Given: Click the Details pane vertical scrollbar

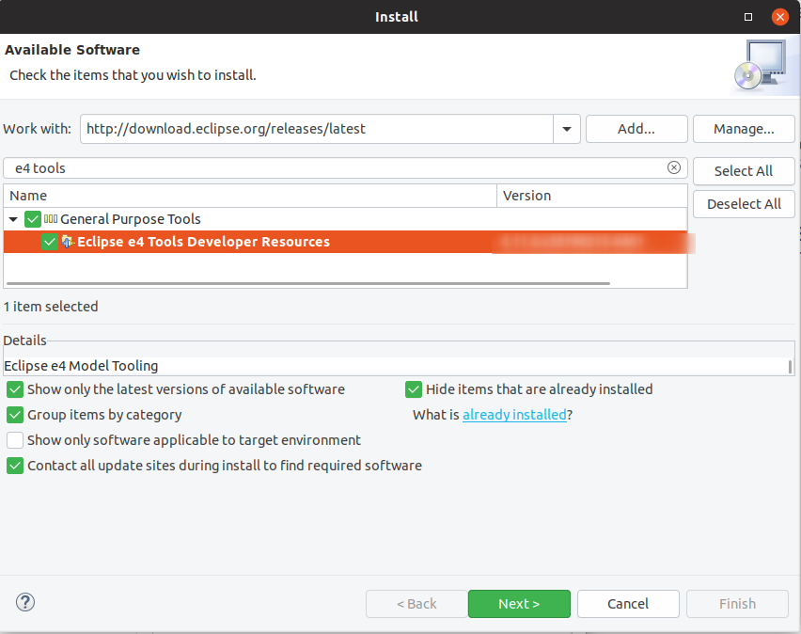Looking at the screenshot, I should pos(790,367).
